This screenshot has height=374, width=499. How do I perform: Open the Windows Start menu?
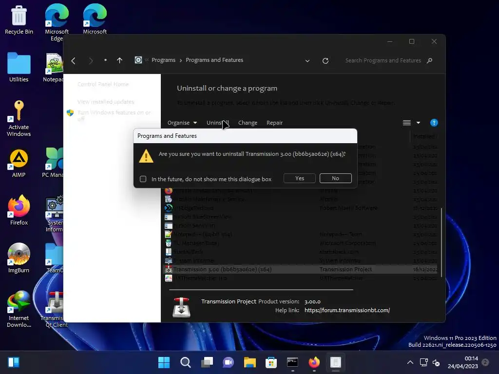click(x=164, y=362)
